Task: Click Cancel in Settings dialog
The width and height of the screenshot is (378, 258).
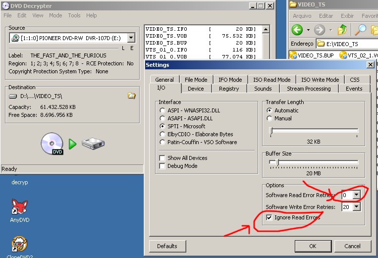Action: [352, 246]
